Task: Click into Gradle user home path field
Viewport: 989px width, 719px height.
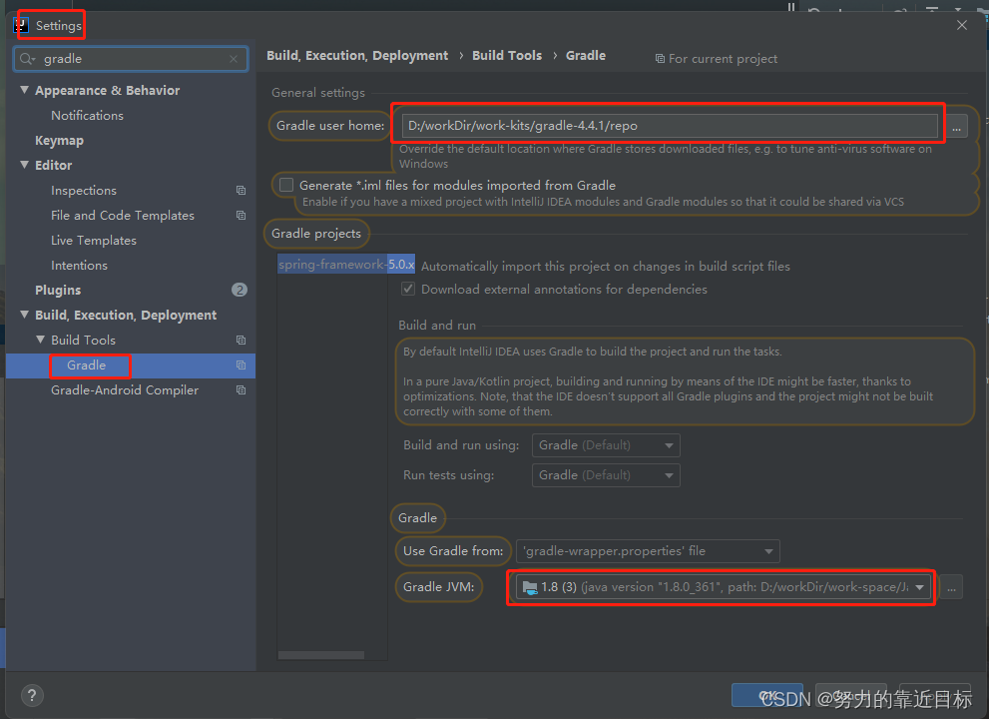Action: pyautogui.click(x=670, y=126)
